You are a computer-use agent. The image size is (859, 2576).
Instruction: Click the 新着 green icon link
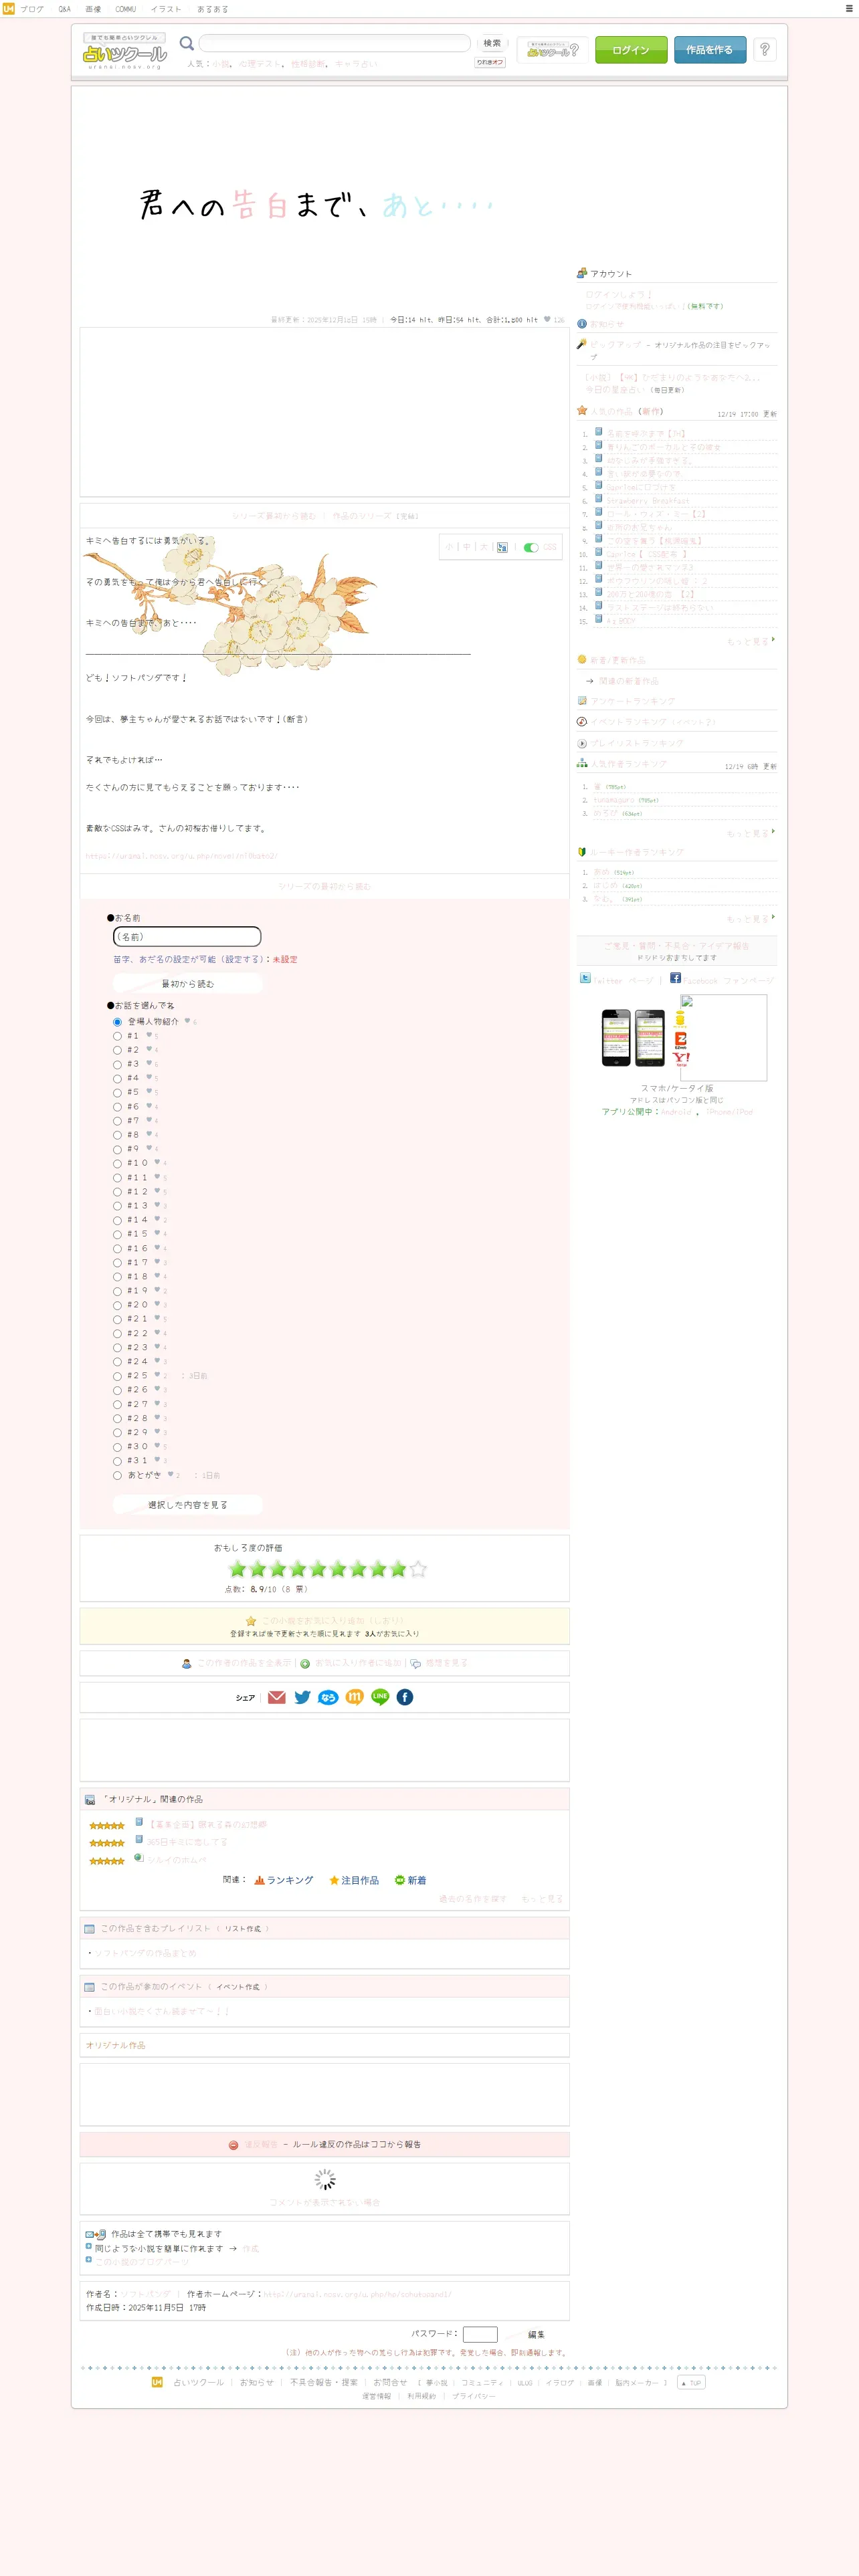(411, 1880)
